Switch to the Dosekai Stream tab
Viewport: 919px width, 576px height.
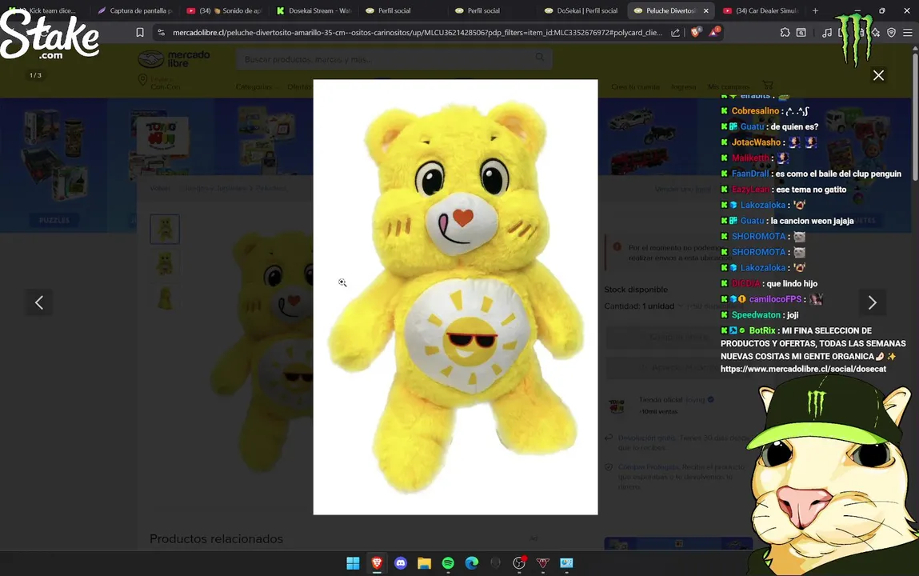(x=314, y=10)
